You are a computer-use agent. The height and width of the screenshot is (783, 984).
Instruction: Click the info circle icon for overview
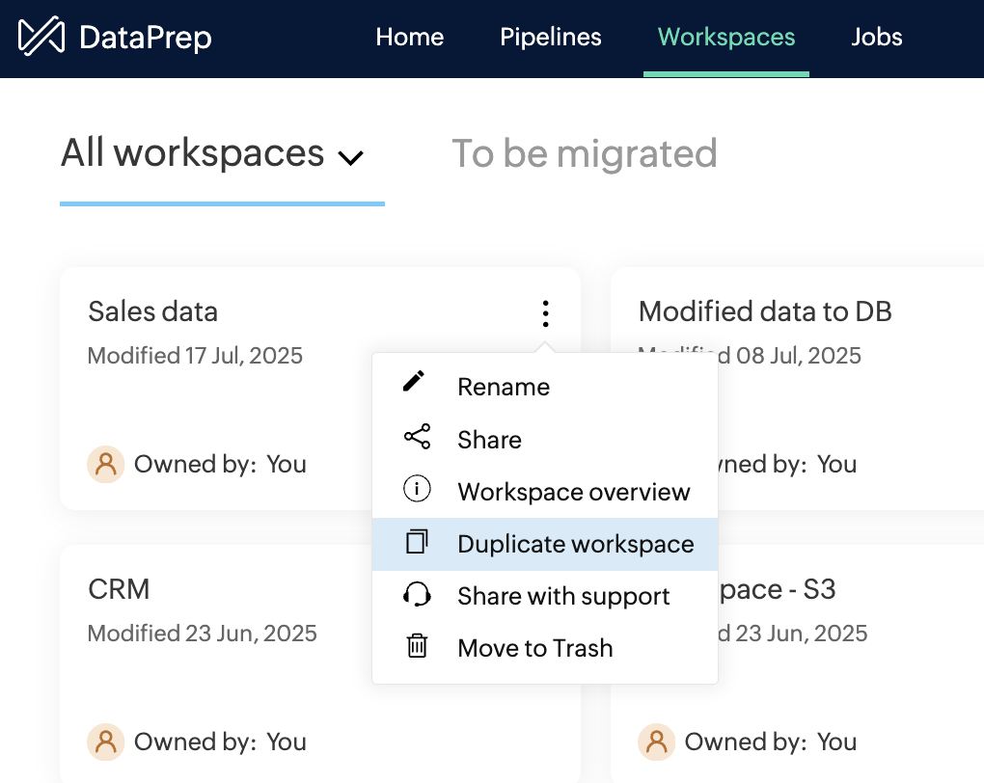pos(417,490)
